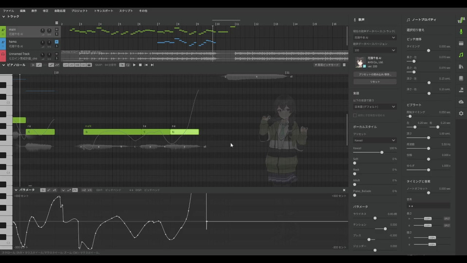The width and height of the screenshot is (467, 263).
Task: Mute the Unnamed Track
Action: point(56,54)
